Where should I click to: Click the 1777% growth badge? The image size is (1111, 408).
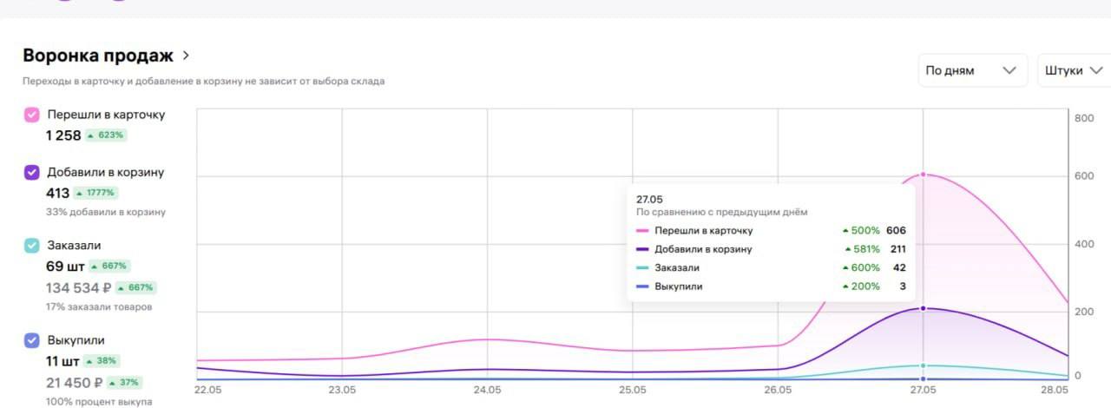(95, 193)
